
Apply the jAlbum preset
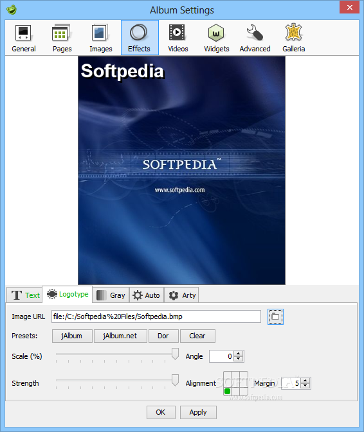[x=72, y=336]
